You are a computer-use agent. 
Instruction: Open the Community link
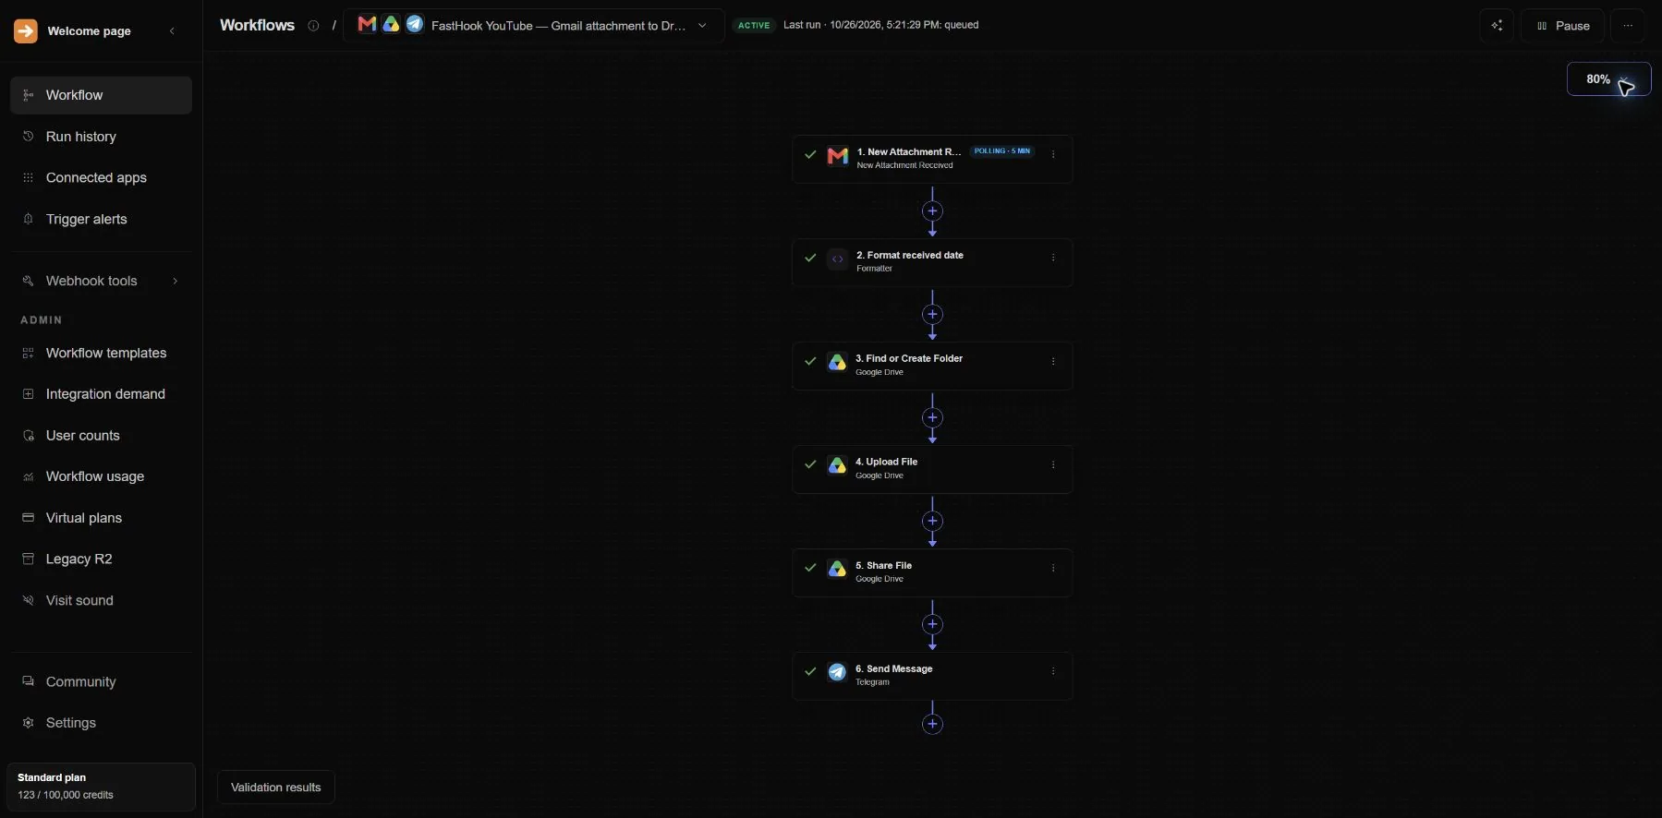(x=101, y=682)
